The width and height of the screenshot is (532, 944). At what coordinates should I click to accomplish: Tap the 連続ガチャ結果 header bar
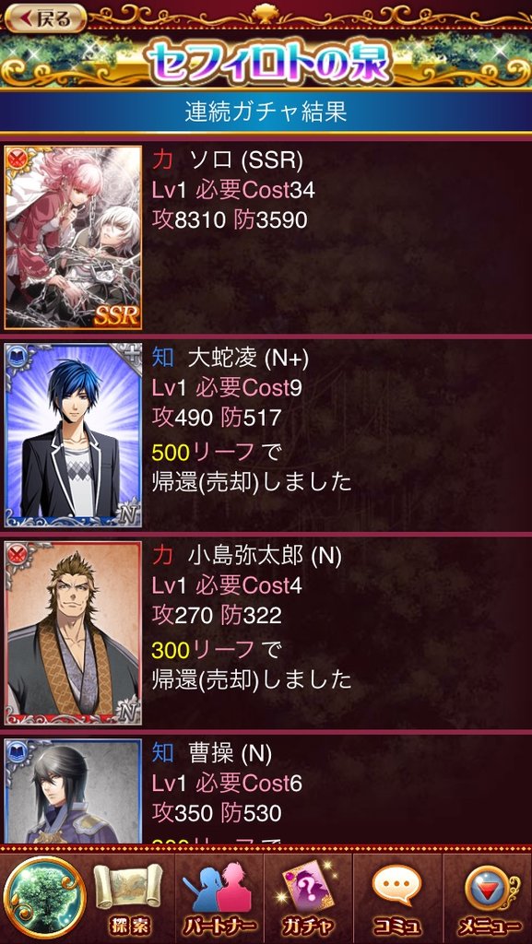coord(266,112)
